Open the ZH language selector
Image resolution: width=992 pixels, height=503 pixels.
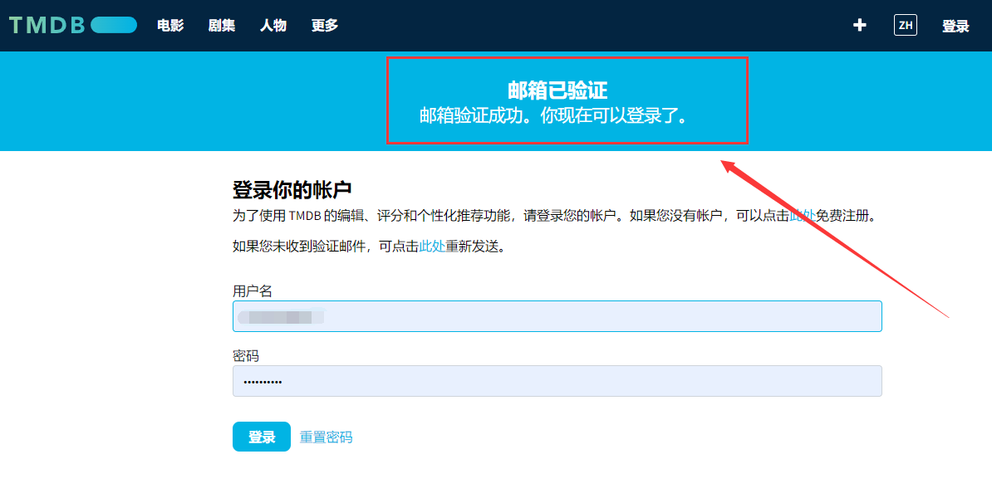pos(905,26)
